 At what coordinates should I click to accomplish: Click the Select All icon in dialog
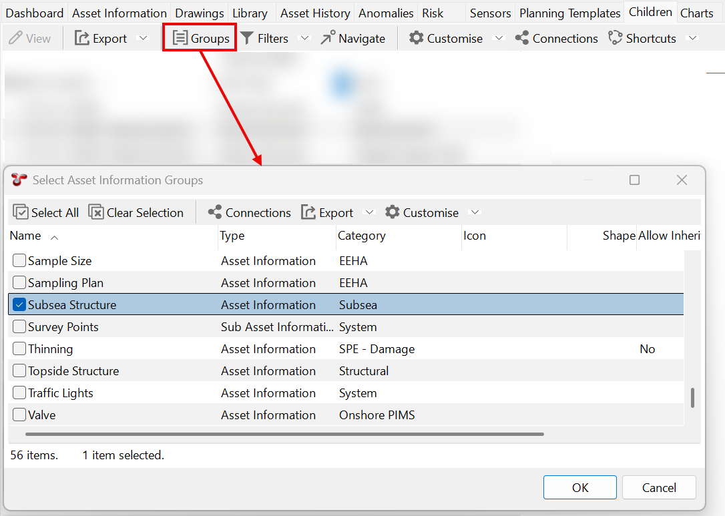point(20,212)
